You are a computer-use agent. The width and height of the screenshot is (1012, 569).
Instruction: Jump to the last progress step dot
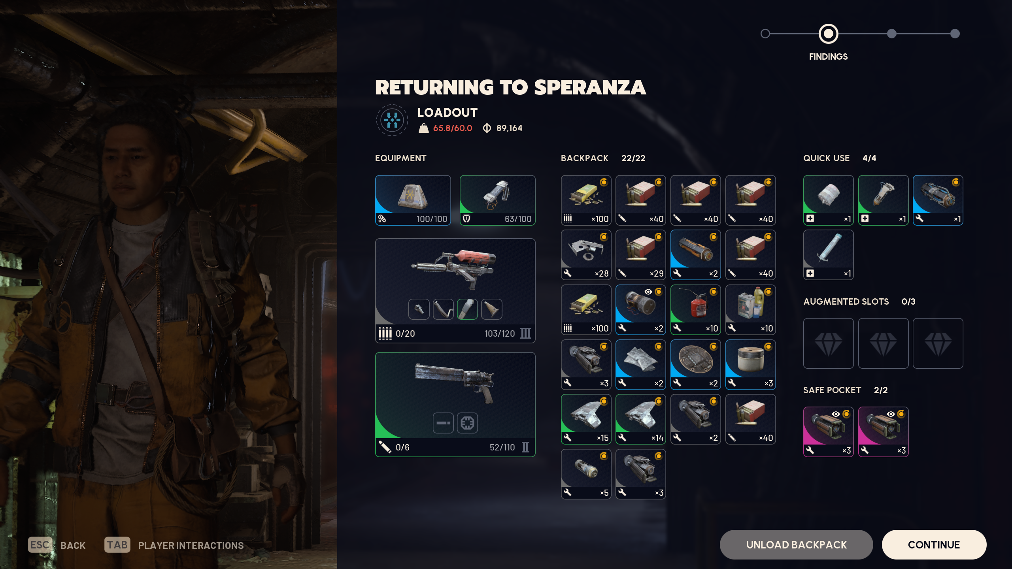(x=955, y=34)
